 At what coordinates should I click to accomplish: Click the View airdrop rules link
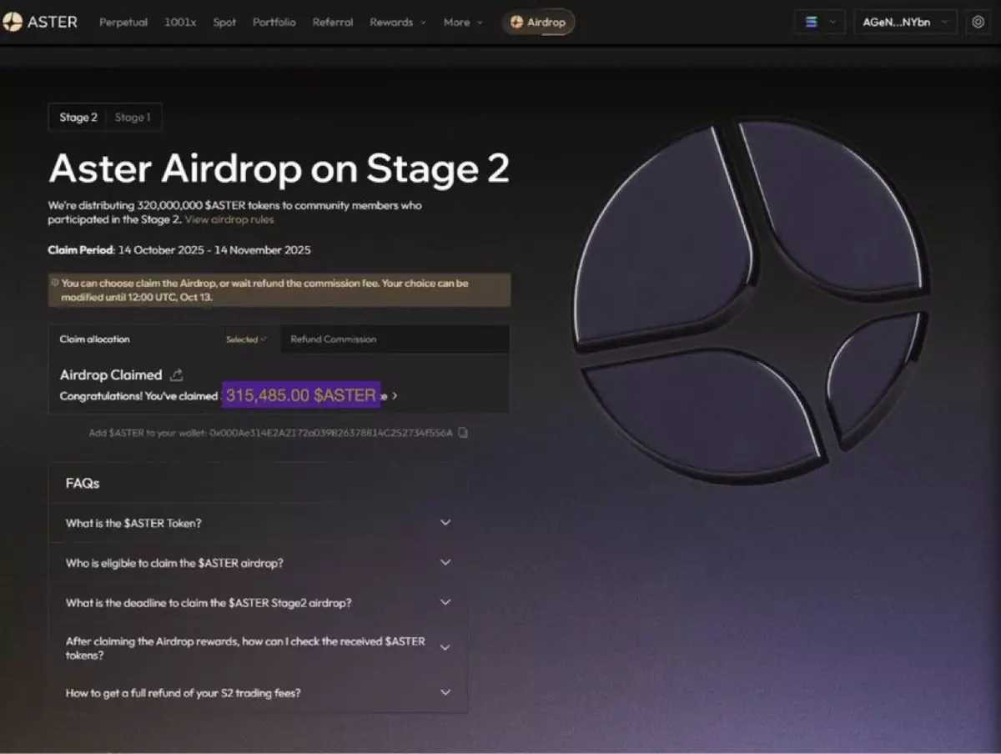click(x=229, y=219)
